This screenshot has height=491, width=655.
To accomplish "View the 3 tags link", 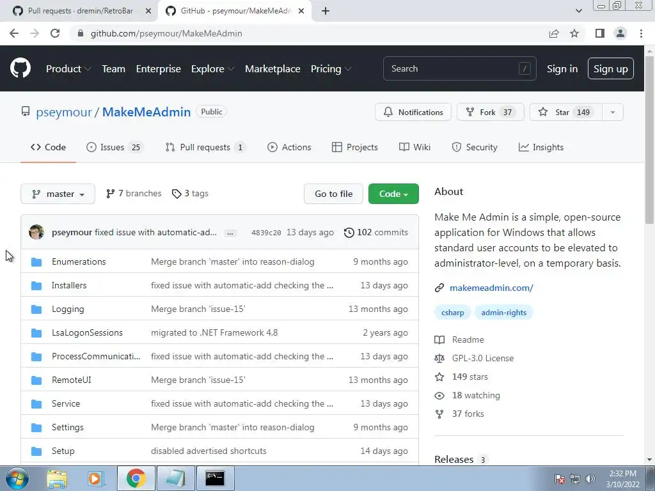I will tap(190, 194).
